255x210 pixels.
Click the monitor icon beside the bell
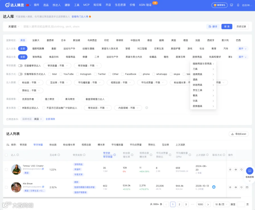coord(231,5)
